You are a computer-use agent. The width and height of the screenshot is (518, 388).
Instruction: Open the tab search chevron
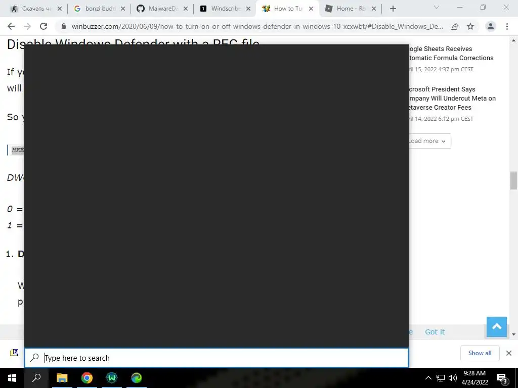click(x=437, y=7)
